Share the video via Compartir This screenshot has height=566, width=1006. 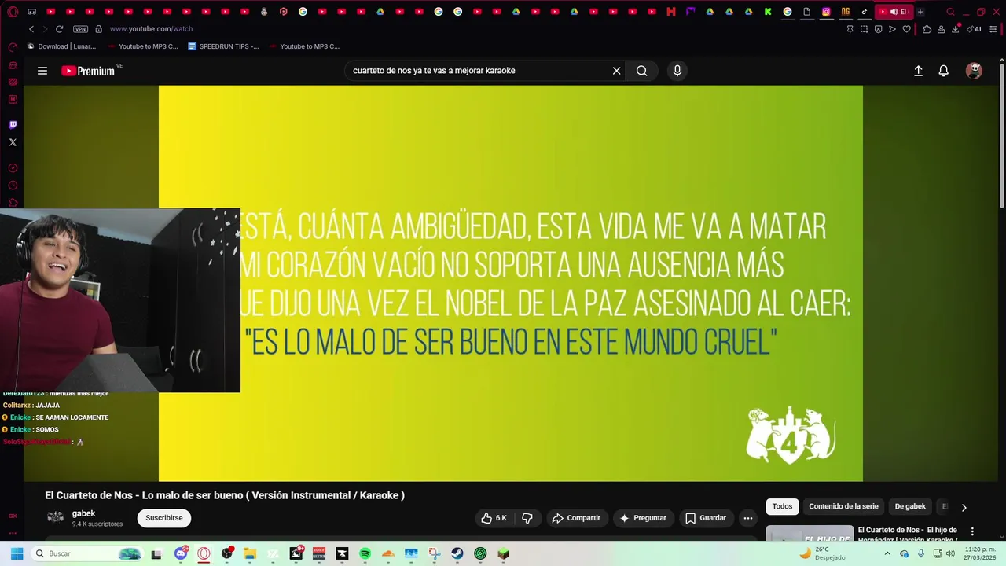click(x=576, y=518)
